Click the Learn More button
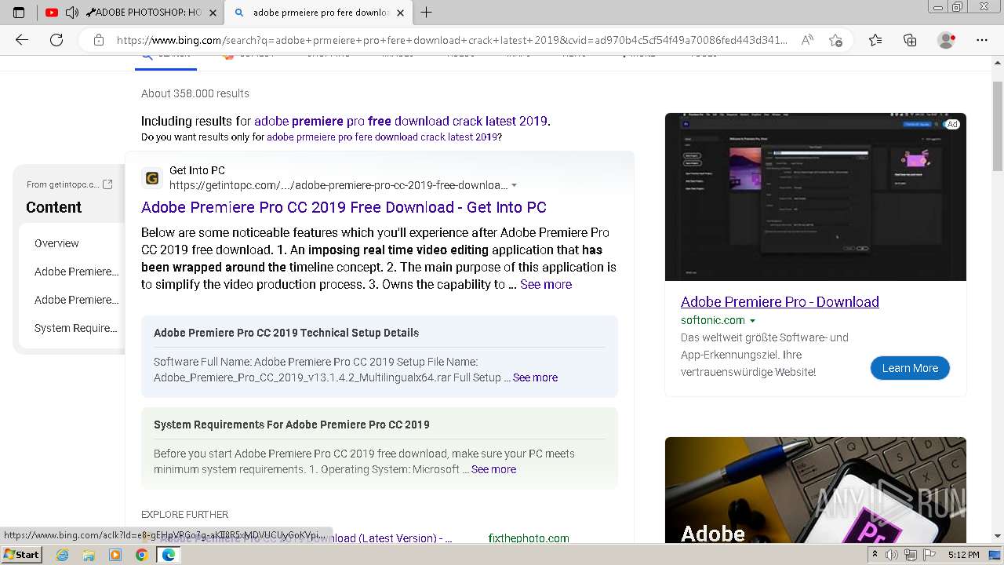Viewport: 1004px width, 565px height. tap(910, 368)
